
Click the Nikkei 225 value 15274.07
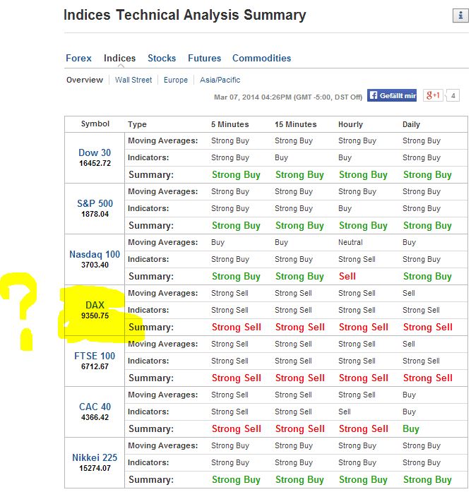[95, 468]
